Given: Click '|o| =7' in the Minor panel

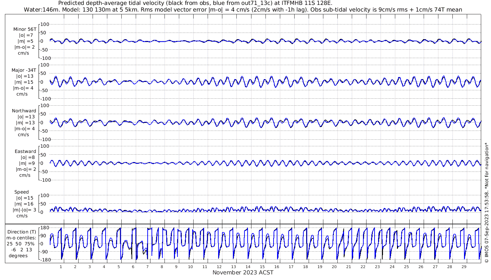Looking at the screenshot, I should [x=26, y=35].
